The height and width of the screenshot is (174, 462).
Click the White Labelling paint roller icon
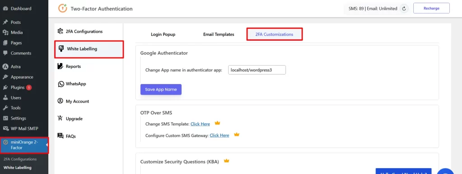(61, 49)
